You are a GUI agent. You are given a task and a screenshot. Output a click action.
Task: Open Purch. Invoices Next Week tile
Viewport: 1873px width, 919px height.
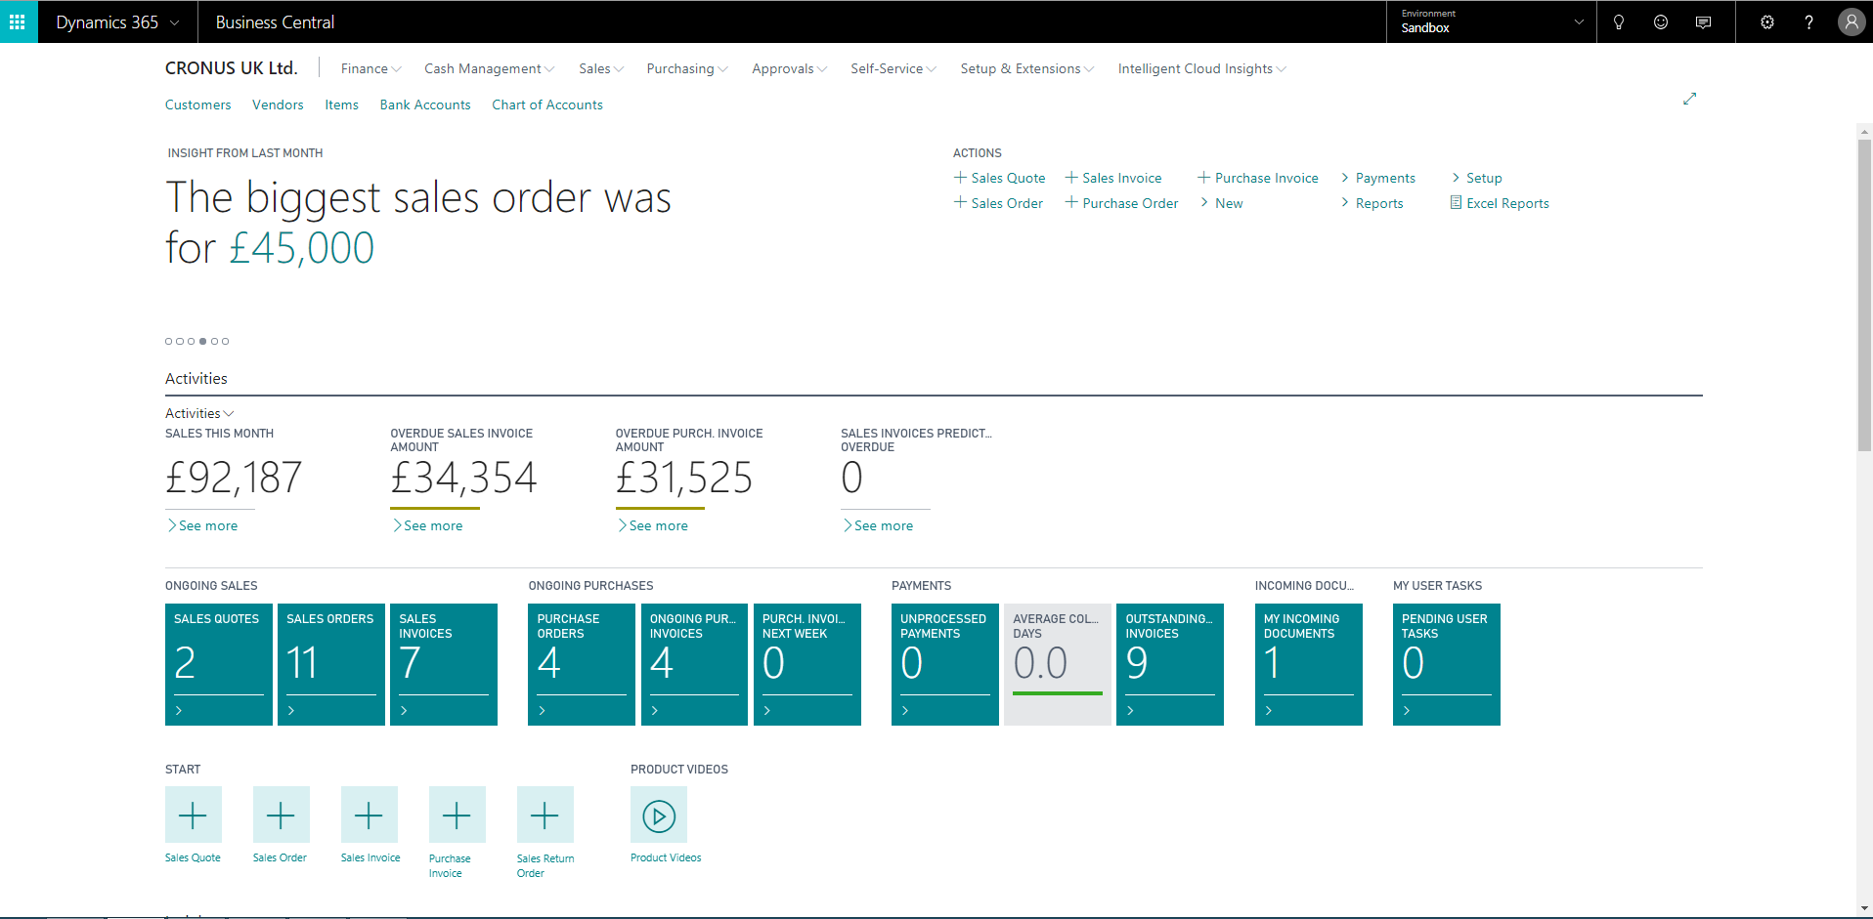click(x=807, y=664)
